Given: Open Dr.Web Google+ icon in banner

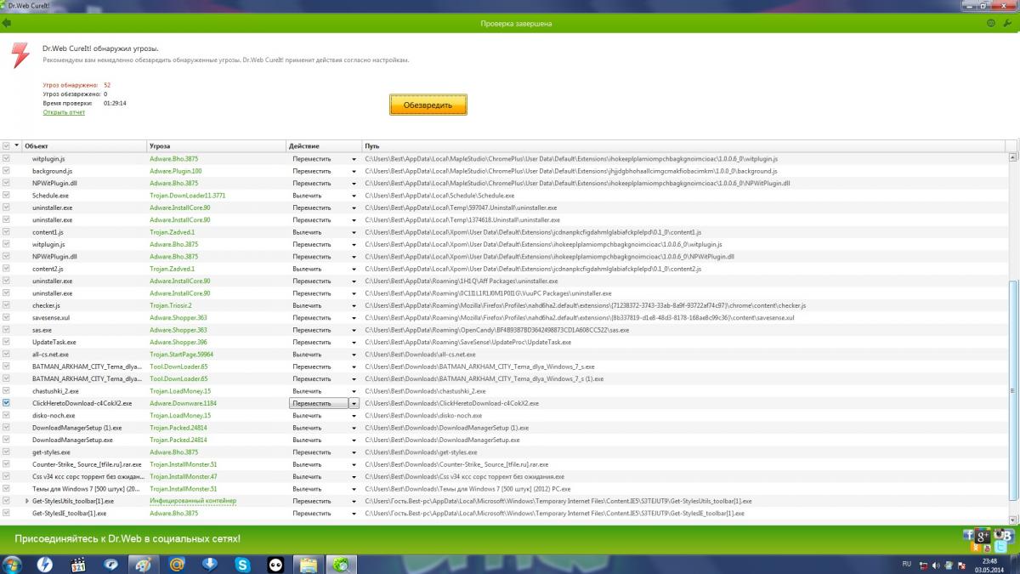Looking at the screenshot, I should click(x=983, y=535).
